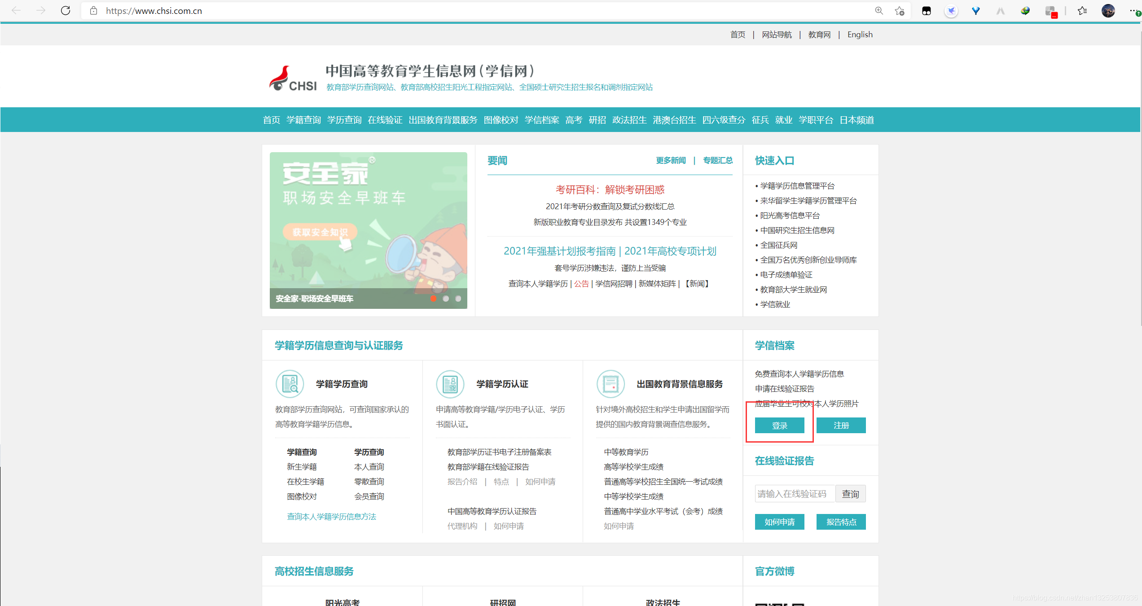The height and width of the screenshot is (606, 1142).
Task: Switch the site to English
Action: tap(860, 34)
